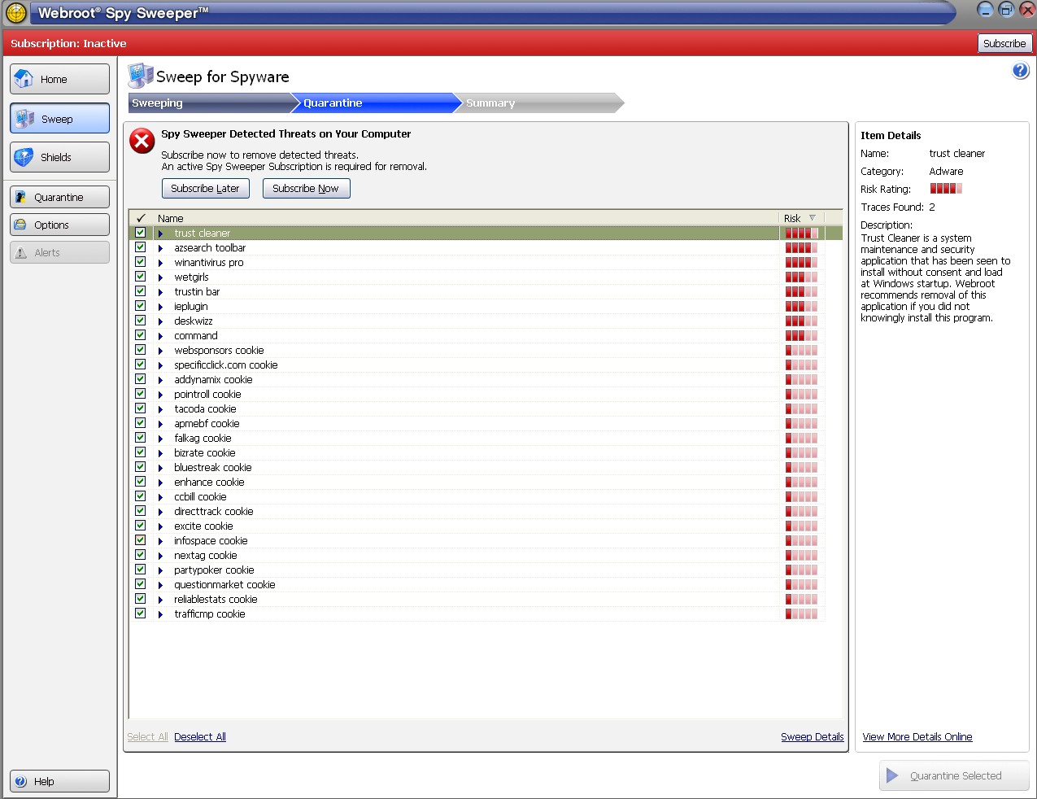This screenshot has height=799, width=1037.
Task: Click the Subscribe Now button
Action: tap(306, 188)
